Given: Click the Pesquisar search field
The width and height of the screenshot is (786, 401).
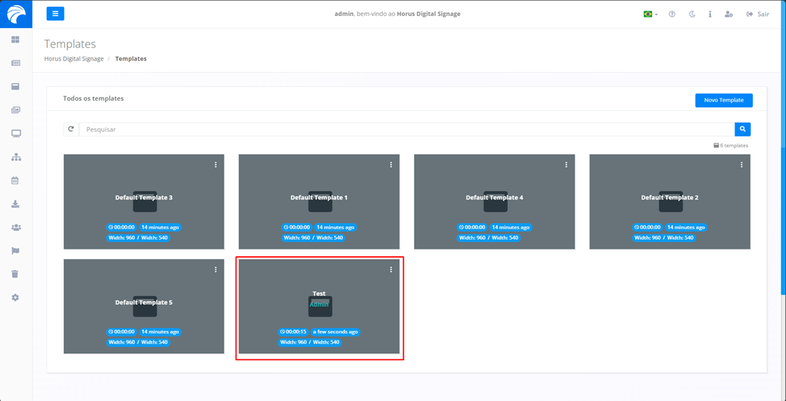Looking at the screenshot, I should [x=406, y=130].
